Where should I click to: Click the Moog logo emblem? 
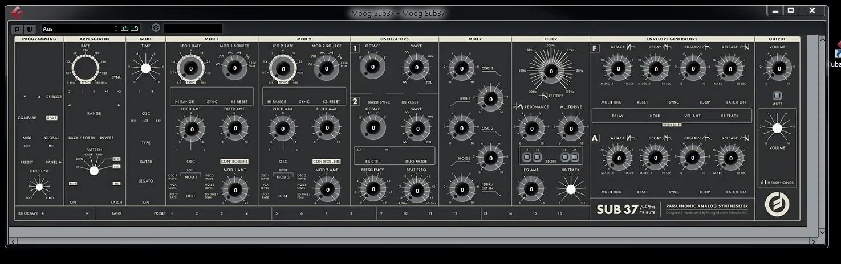click(x=777, y=204)
